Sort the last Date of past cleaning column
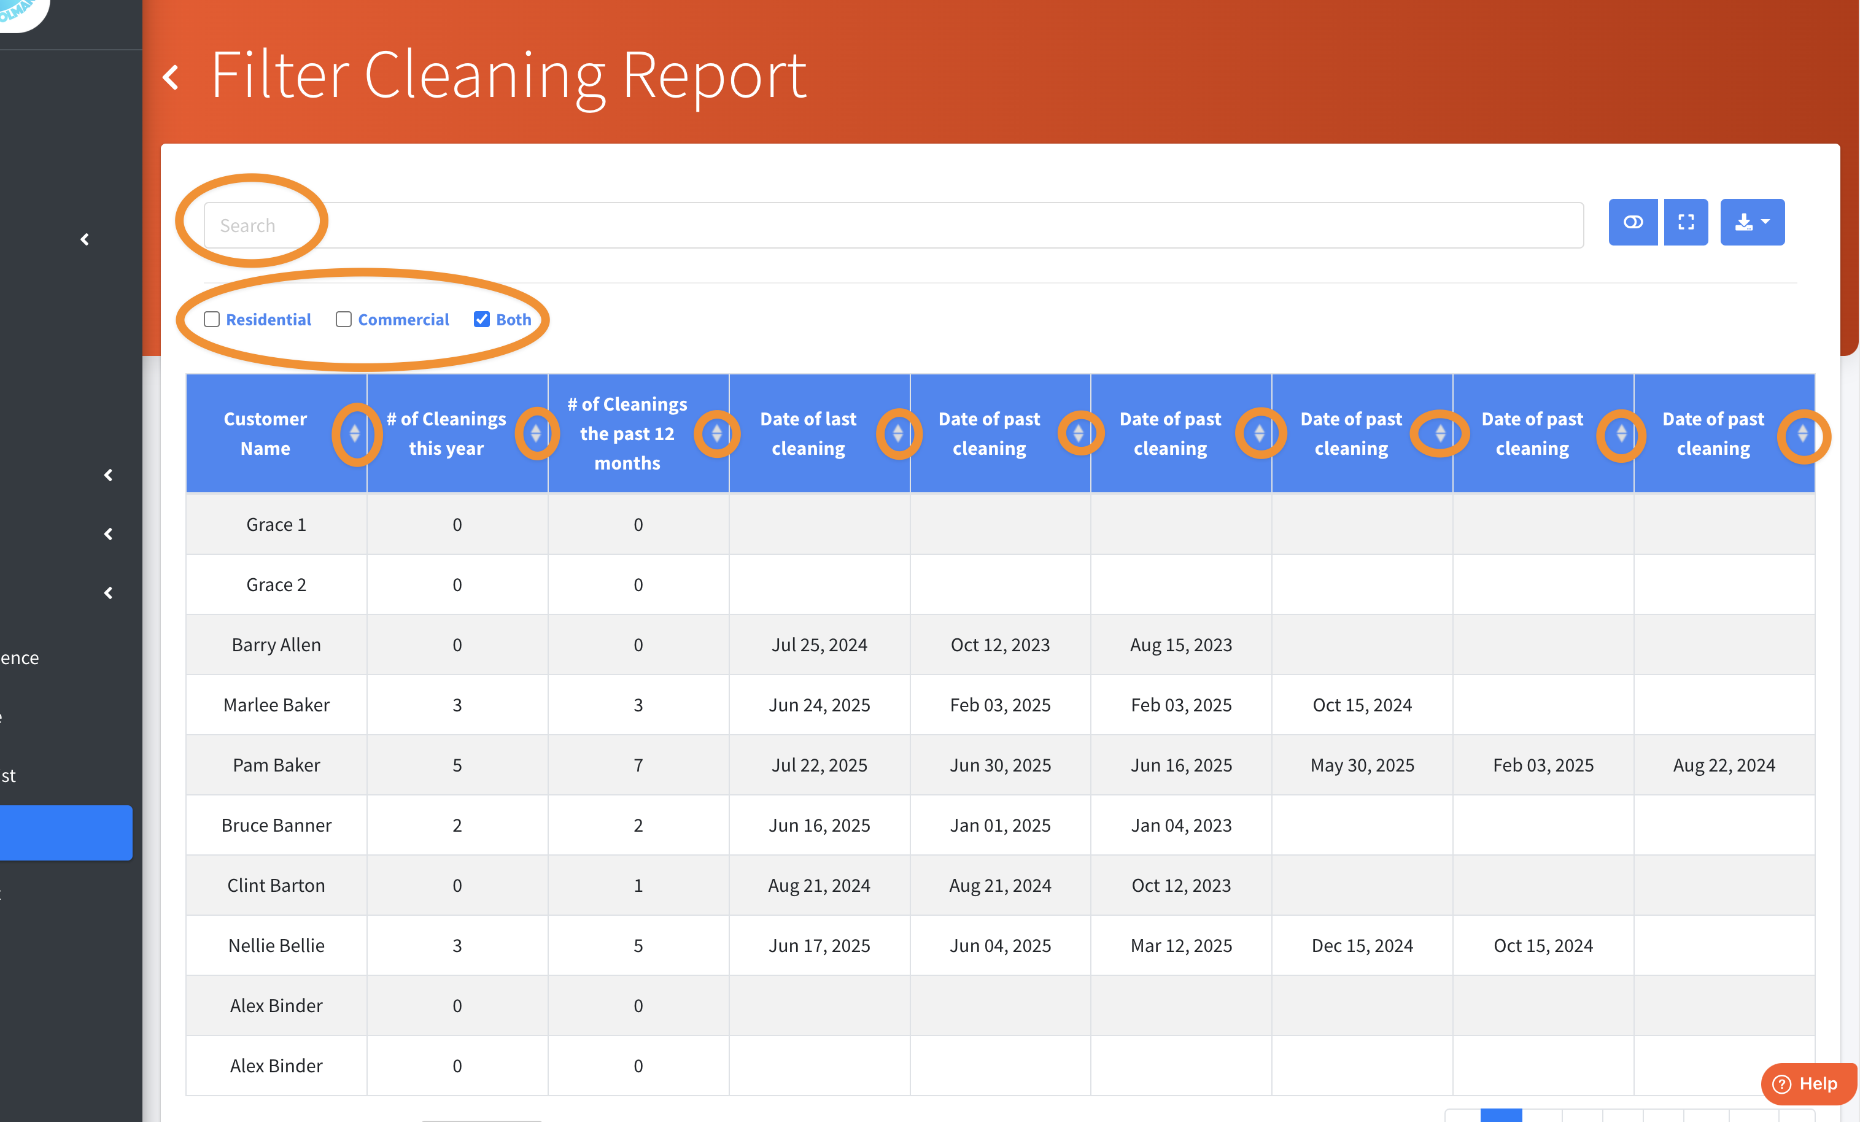The image size is (1860, 1122). pyautogui.click(x=1802, y=433)
